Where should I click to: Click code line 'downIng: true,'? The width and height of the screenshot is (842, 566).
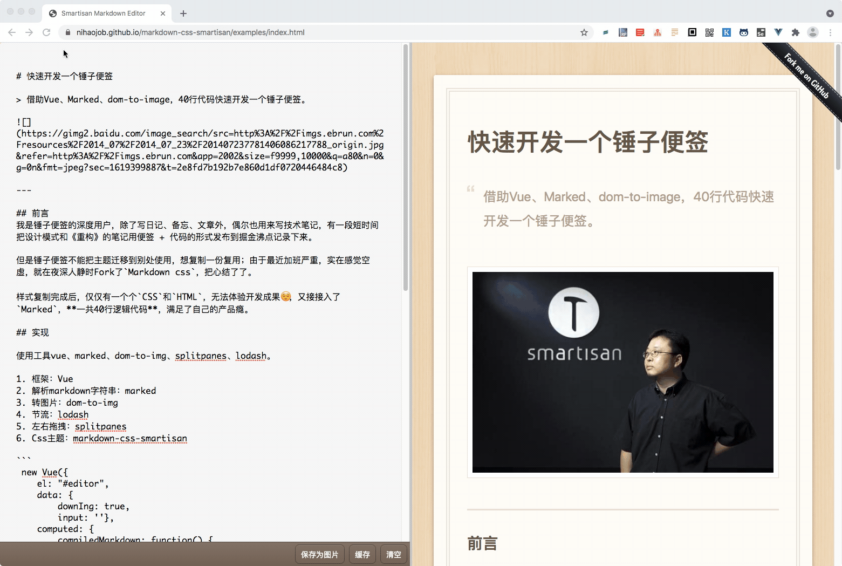(x=94, y=506)
